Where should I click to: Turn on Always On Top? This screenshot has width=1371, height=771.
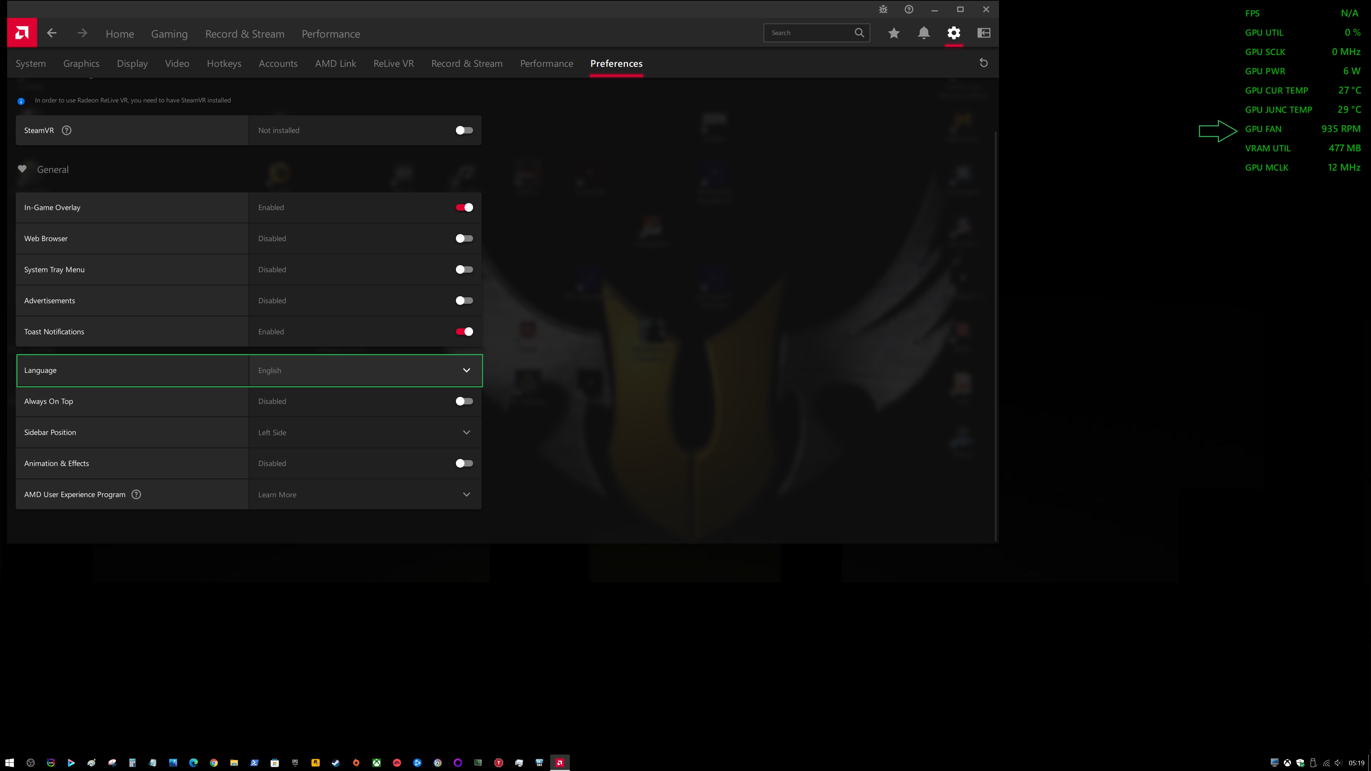[x=464, y=401]
